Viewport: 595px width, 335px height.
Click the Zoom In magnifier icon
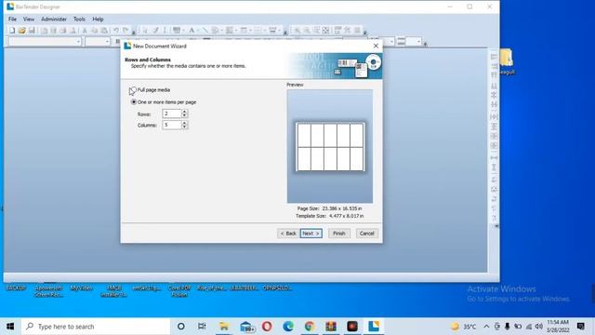click(x=297, y=31)
